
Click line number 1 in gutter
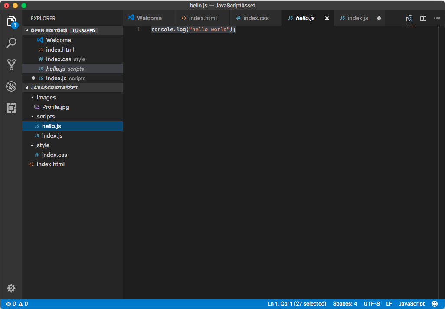click(138, 29)
